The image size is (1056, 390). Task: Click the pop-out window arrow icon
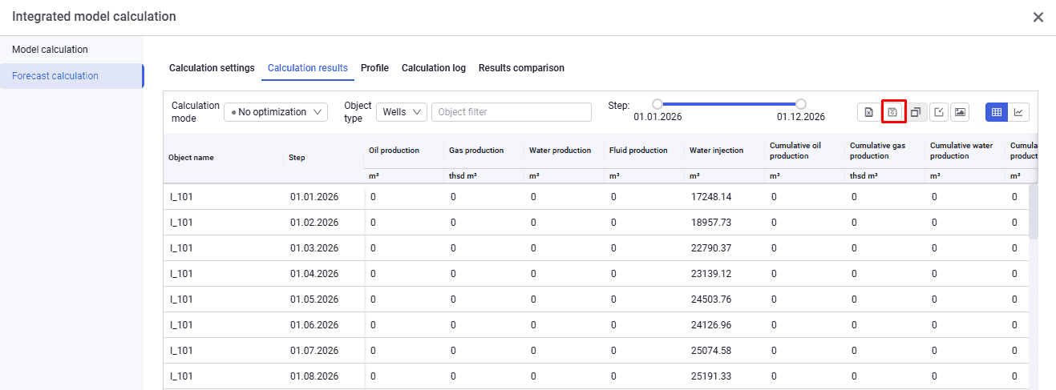coord(938,112)
